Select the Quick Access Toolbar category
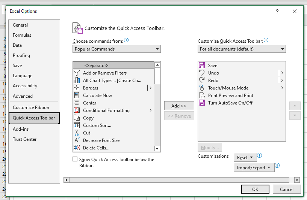The height and width of the screenshot is (200, 307). click(x=34, y=118)
